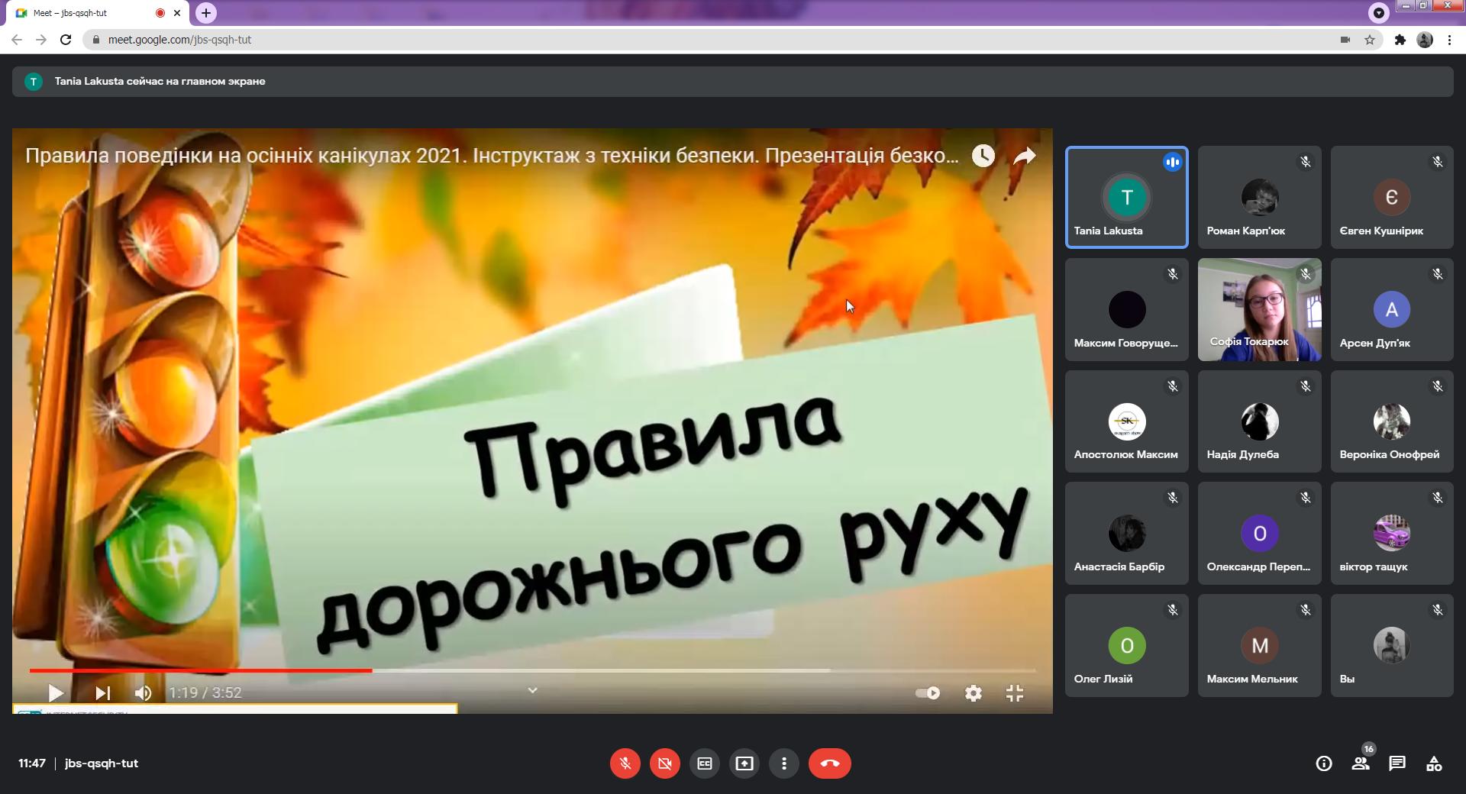
Task: Select the Роман Карп'юк tile
Action: [1260, 197]
